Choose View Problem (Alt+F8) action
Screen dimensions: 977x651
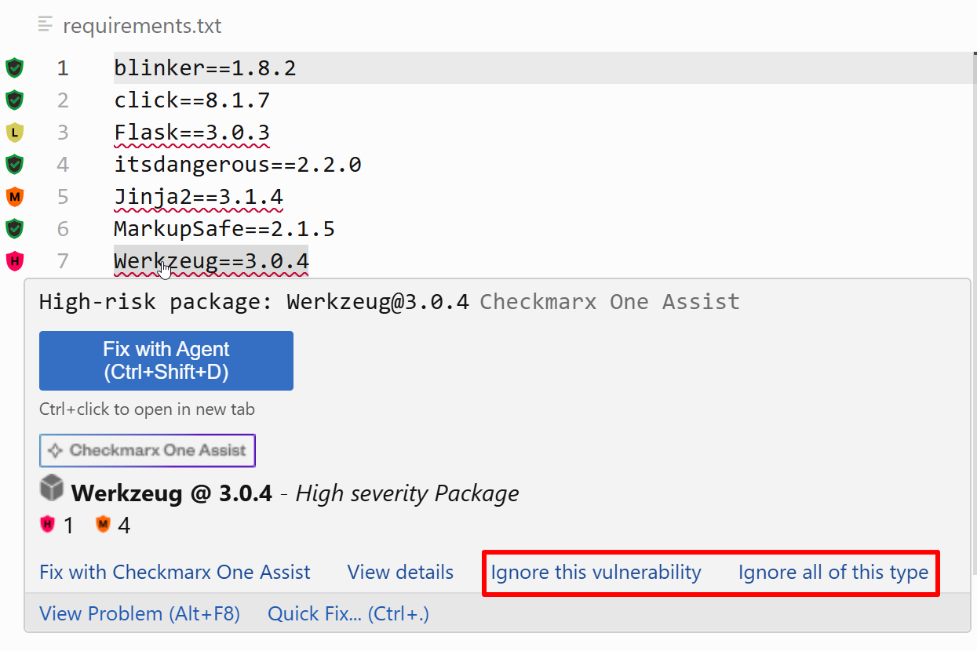140,613
